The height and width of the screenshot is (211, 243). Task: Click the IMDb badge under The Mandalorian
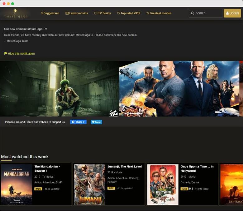38,189
